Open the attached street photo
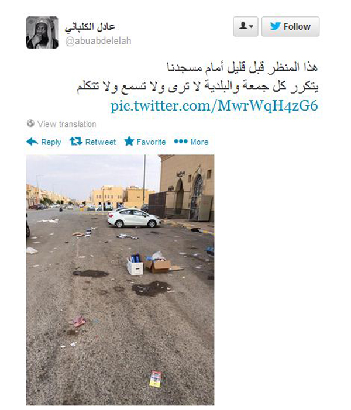Image resolution: width=351 pixels, height=410 pixels. pos(120,280)
